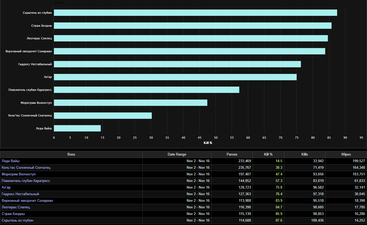Open the Морогрим Волноступ boss link
Image resolution: width=367 pixels, height=225 pixels.
coord(19,174)
